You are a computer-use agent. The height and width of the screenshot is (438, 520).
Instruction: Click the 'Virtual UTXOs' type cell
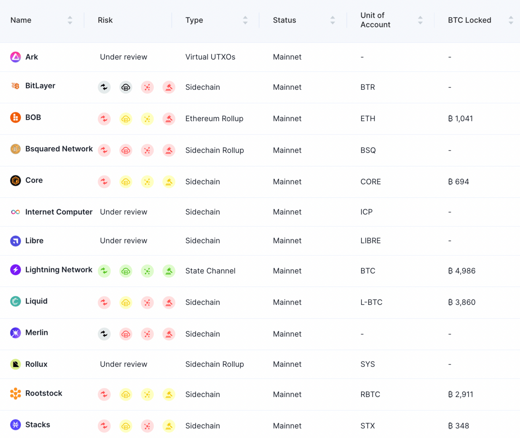pyautogui.click(x=210, y=57)
